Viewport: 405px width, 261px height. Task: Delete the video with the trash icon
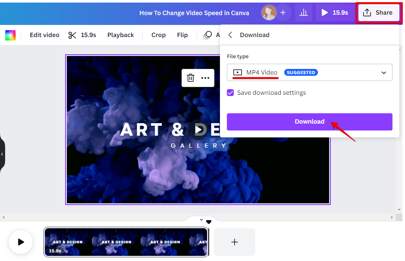click(190, 78)
